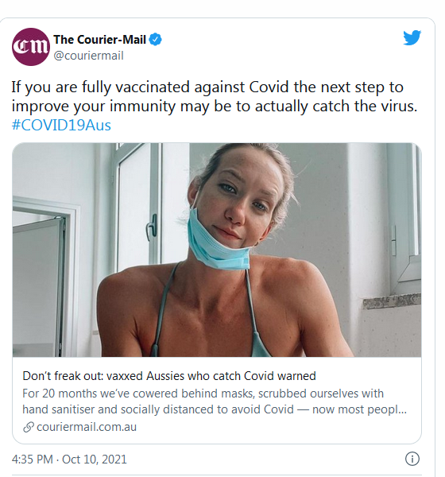445x477 pixels.
Task: Follow the #COVID19Aus hashtag
Action: pyautogui.click(x=61, y=125)
